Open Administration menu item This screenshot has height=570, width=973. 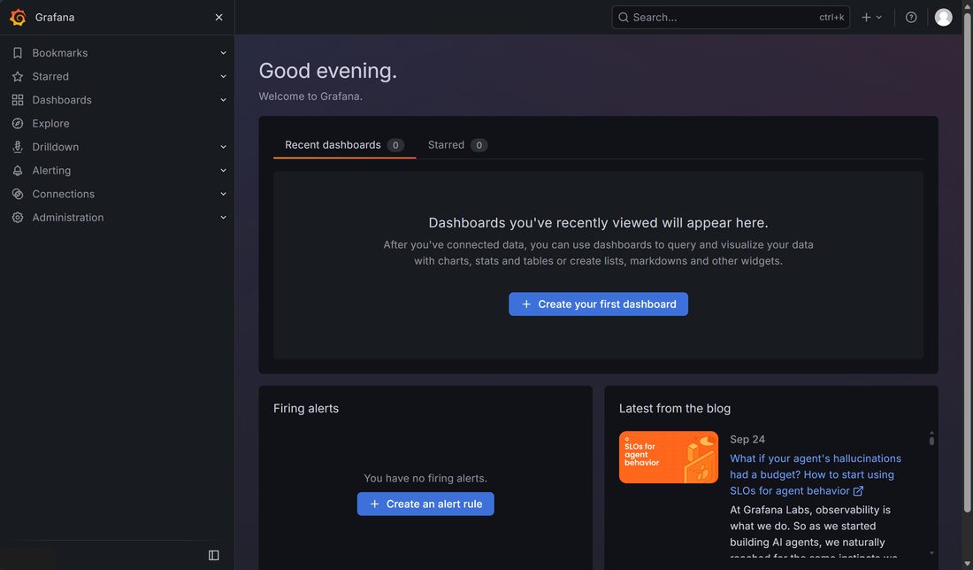click(x=67, y=218)
